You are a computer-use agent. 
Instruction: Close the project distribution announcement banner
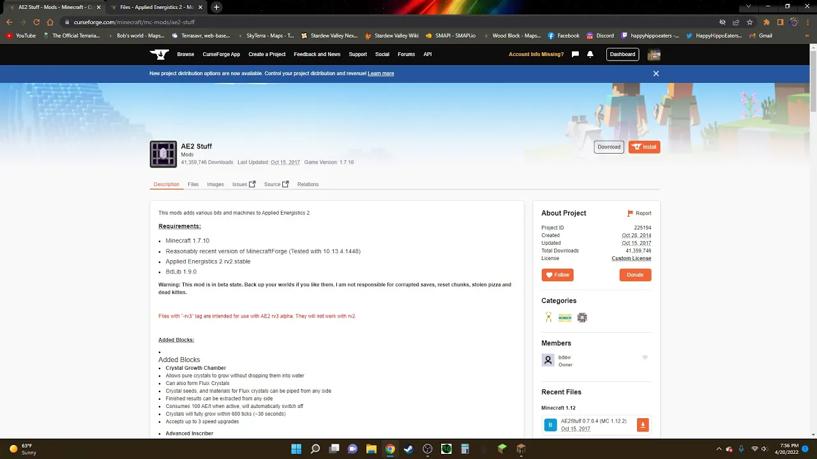click(x=656, y=73)
